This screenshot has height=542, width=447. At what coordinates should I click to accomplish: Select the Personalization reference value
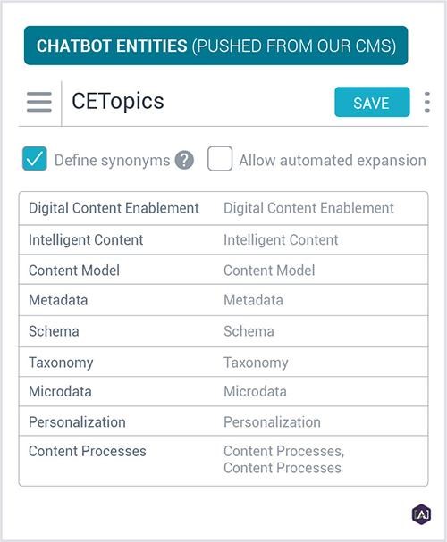point(77,422)
